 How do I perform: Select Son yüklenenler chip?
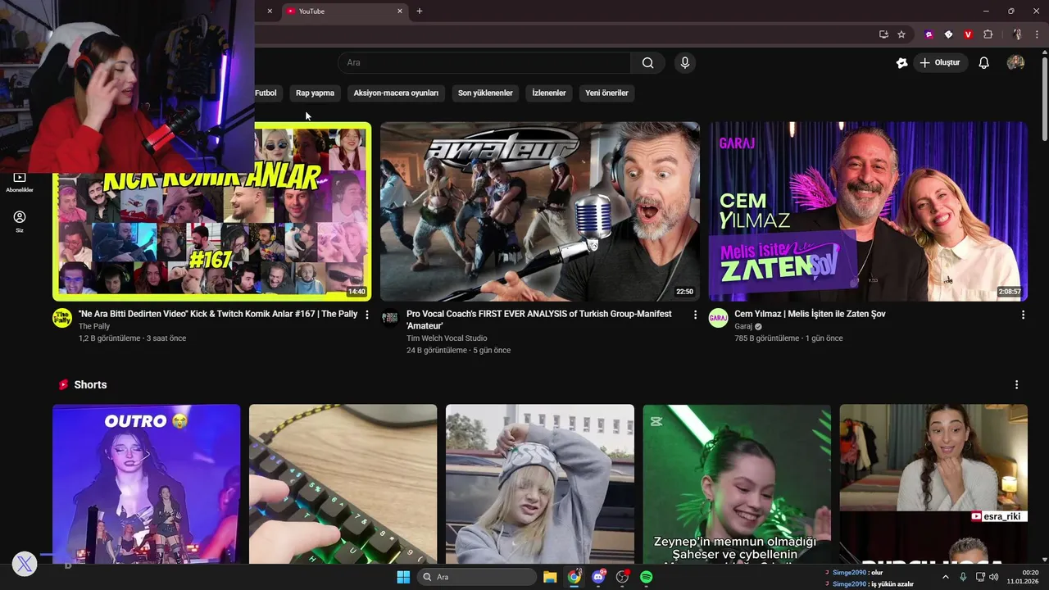485,93
